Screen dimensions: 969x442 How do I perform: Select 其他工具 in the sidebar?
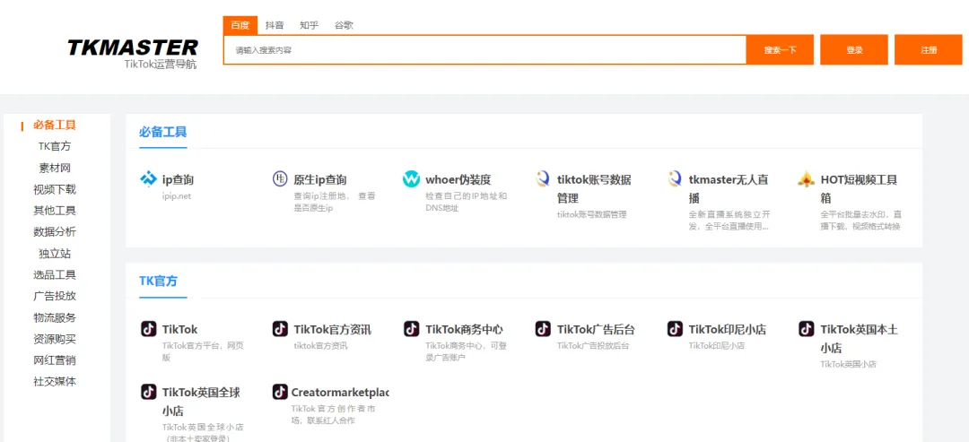pos(55,211)
